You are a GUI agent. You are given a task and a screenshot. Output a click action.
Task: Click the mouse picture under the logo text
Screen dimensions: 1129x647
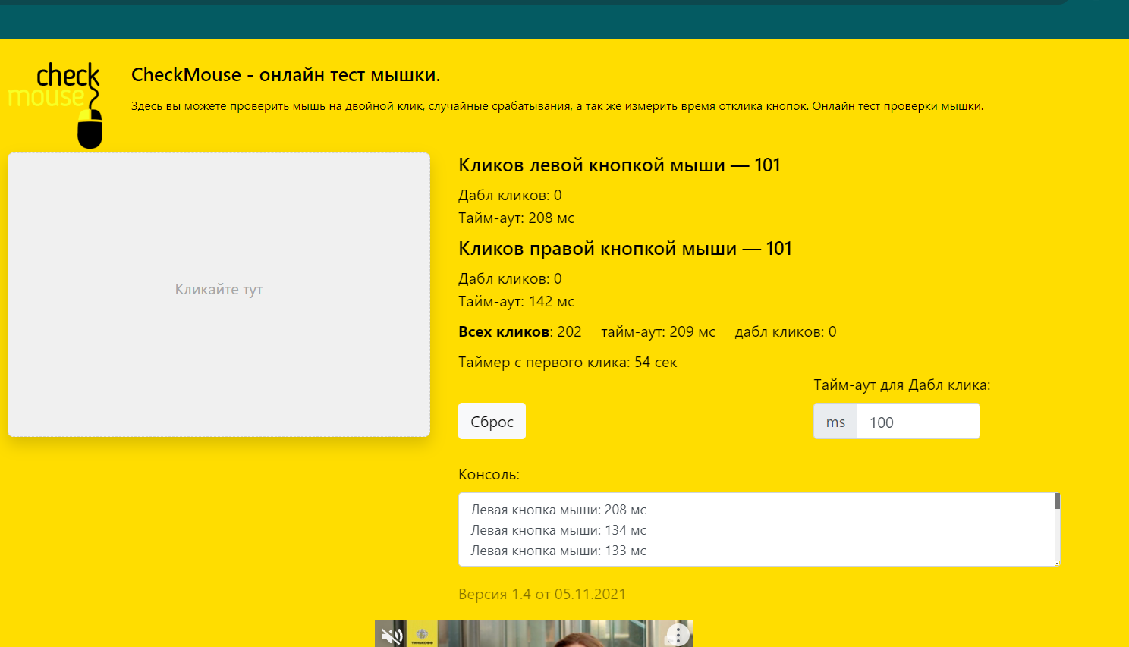pyautogui.click(x=90, y=128)
